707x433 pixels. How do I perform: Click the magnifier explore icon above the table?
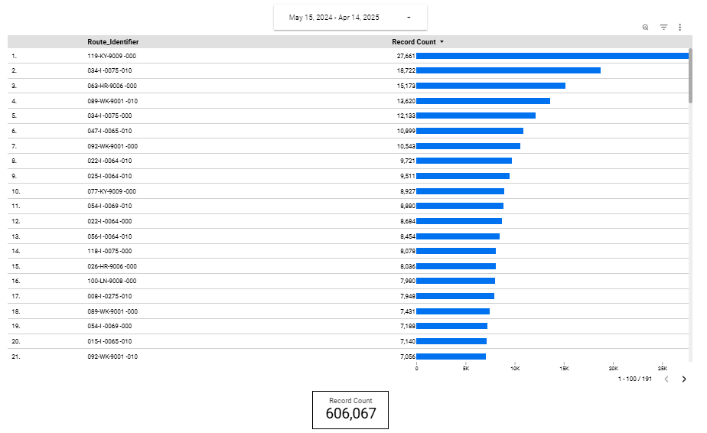[x=645, y=27]
